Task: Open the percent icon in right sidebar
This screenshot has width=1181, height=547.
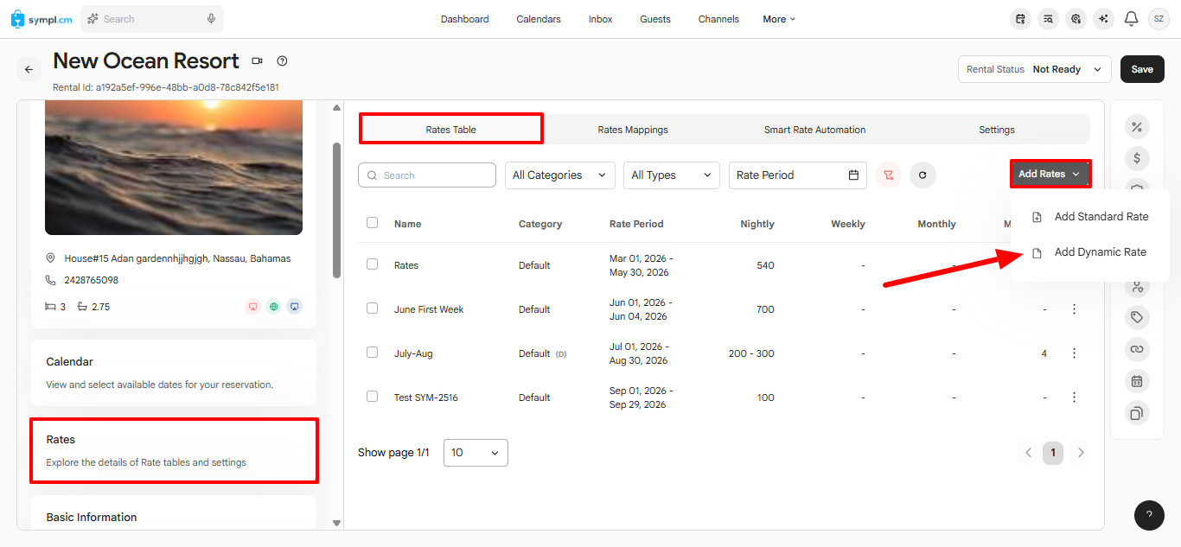Action: pos(1137,127)
